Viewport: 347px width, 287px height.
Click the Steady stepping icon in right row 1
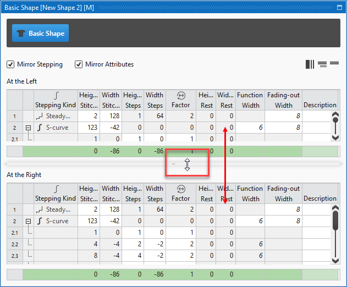pyautogui.click(x=40, y=209)
